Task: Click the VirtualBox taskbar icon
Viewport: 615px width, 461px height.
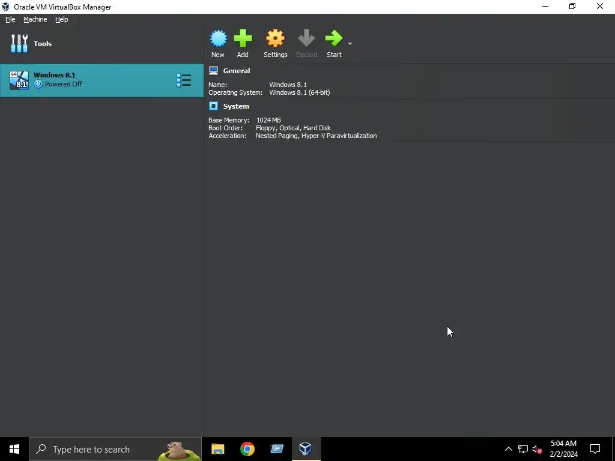Action: pyautogui.click(x=306, y=449)
